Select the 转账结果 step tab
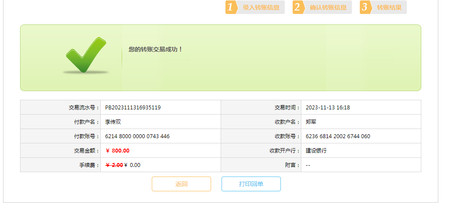Screen dimensions: 454x214 tap(389, 7)
